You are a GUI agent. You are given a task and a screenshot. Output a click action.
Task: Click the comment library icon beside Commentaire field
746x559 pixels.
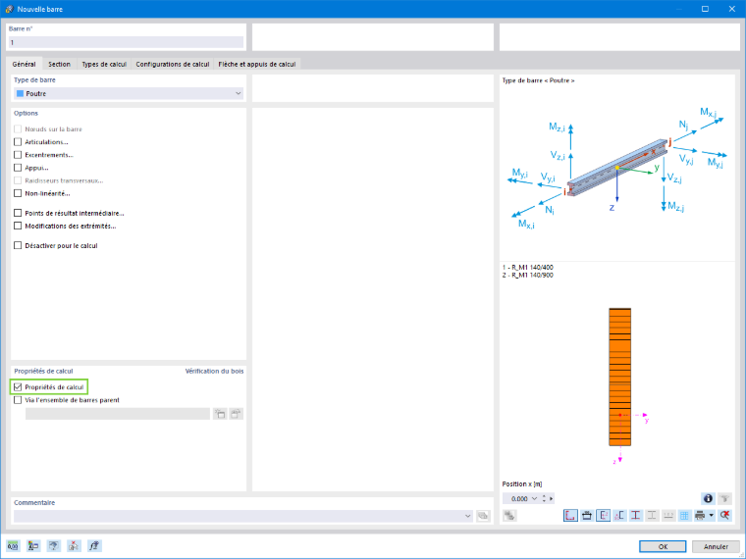[x=483, y=516]
